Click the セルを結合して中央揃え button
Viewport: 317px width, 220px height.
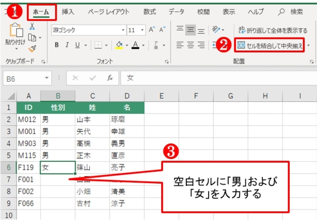[269, 46]
